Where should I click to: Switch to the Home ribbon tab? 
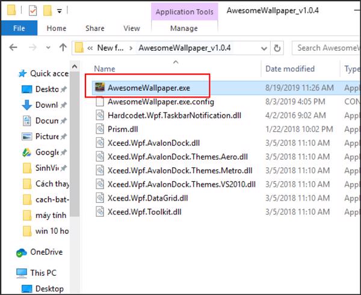point(57,28)
